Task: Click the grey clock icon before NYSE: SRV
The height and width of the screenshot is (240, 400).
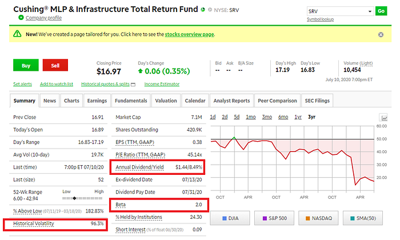Action: 210,10
